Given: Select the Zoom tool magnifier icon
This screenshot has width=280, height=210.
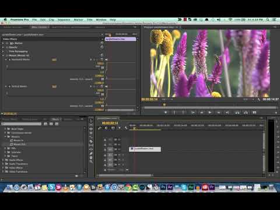Looking at the screenshot, I should [x=91, y=162].
